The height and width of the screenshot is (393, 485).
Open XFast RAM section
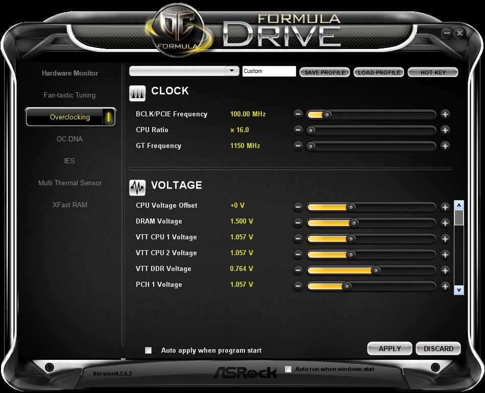70,205
